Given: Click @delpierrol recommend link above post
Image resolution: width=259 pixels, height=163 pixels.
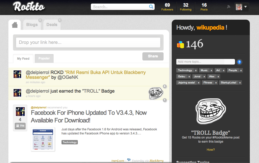Looking at the screenshot, I should pos(39,107).
